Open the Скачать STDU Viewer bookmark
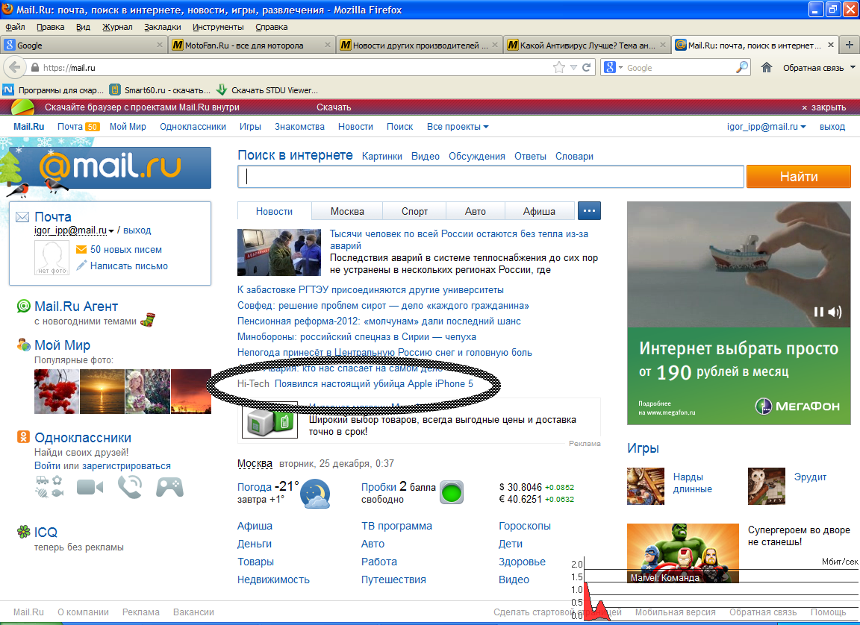The image size is (860, 625). click(x=267, y=89)
